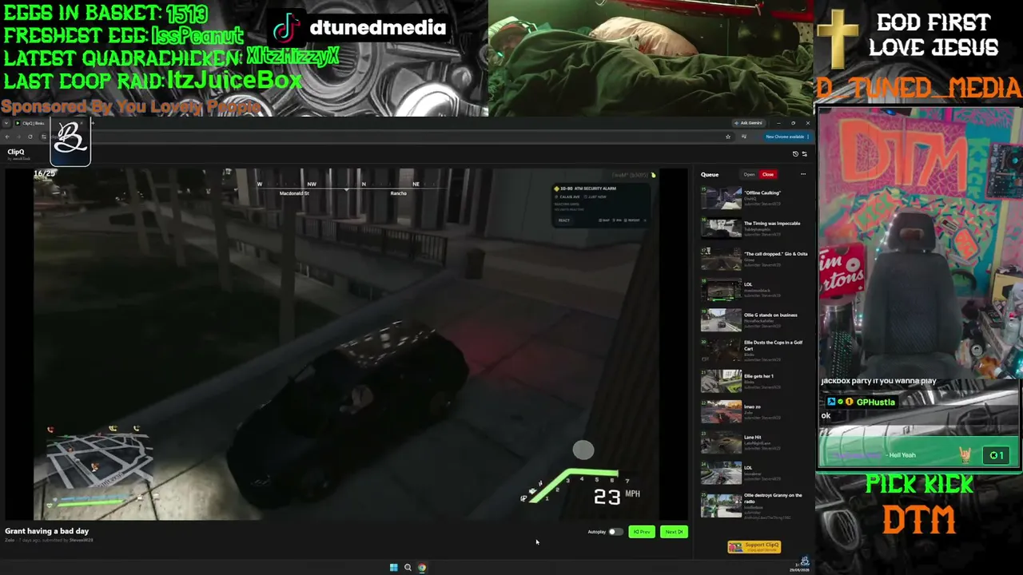Open the thumbnail for "Lane Hit"
This screenshot has height=575, width=1023.
721,442
